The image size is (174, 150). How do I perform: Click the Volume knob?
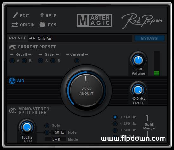(x=138, y=60)
